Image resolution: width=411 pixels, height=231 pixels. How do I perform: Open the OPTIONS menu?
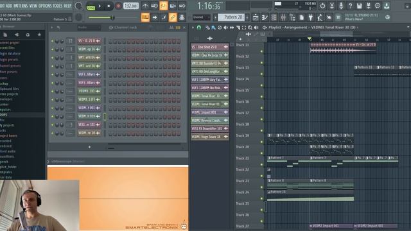tap(45, 6)
